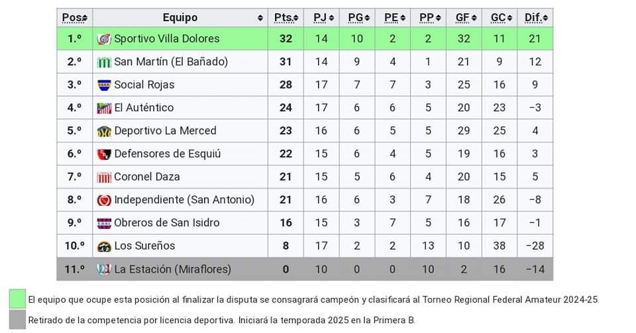
Task: Click the Coronel Daza striped crest
Action: tap(104, 177)
